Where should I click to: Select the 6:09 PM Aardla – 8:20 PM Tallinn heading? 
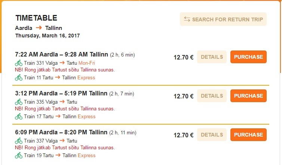point(61,132)
